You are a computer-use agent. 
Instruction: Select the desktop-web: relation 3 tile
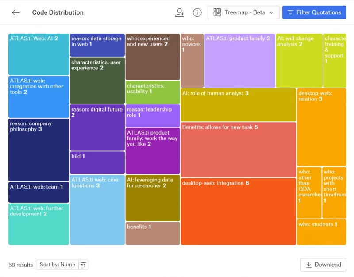[x=321, y=127]
